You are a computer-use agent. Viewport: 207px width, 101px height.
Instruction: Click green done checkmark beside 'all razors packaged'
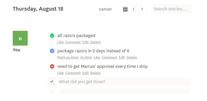tap(52, 35)
